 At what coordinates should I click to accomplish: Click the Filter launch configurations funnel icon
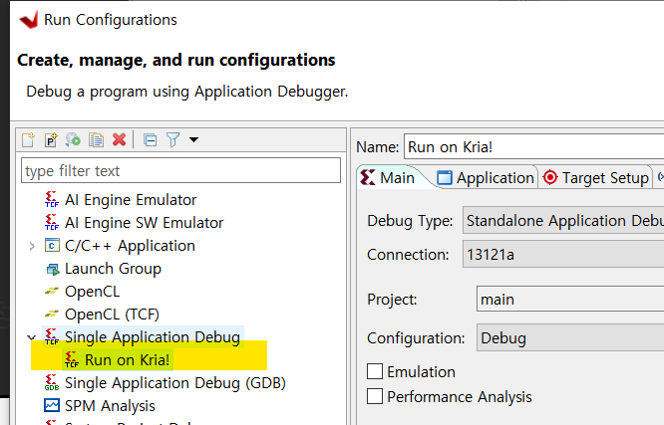click(172, 139)
